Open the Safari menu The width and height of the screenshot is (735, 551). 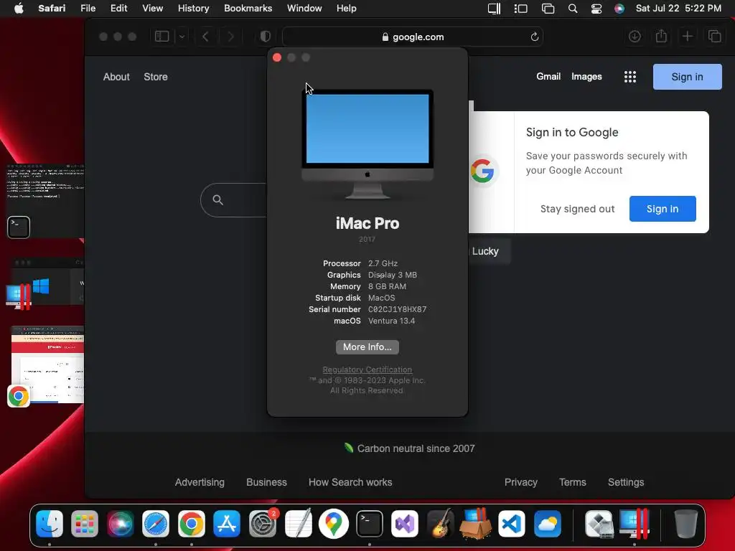point(52,9)
